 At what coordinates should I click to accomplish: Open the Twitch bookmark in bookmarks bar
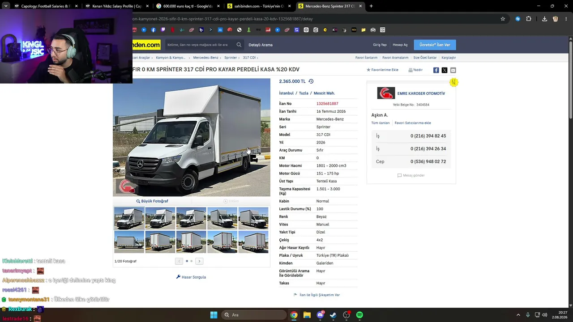click(x=163, y=30)
